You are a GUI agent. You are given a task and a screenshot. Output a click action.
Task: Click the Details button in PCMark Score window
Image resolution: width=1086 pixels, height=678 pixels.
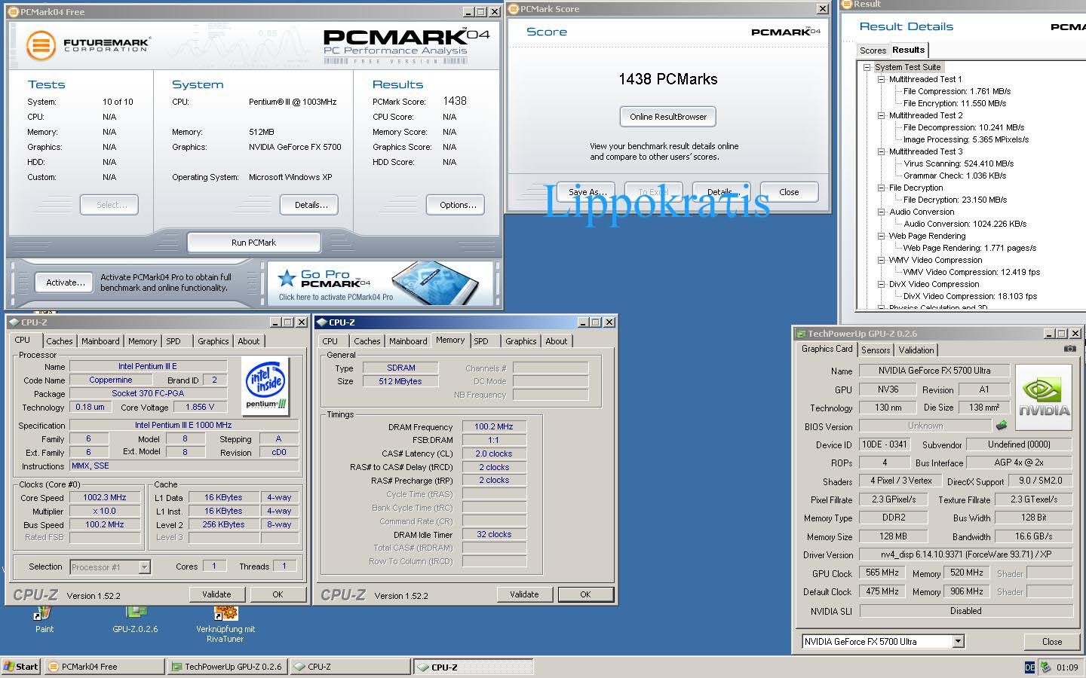720,192
